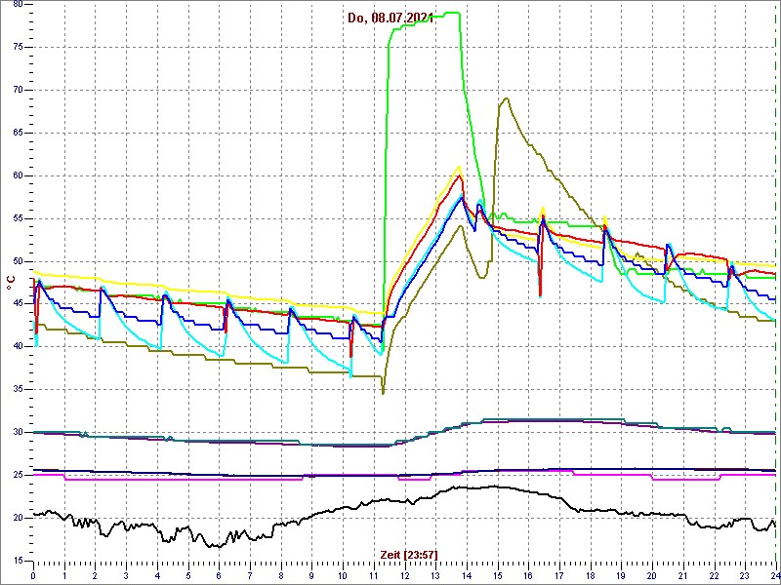Select the 80 tick label on temperature axis
Viewport: 781px width, 585px height.
[18, 4]
